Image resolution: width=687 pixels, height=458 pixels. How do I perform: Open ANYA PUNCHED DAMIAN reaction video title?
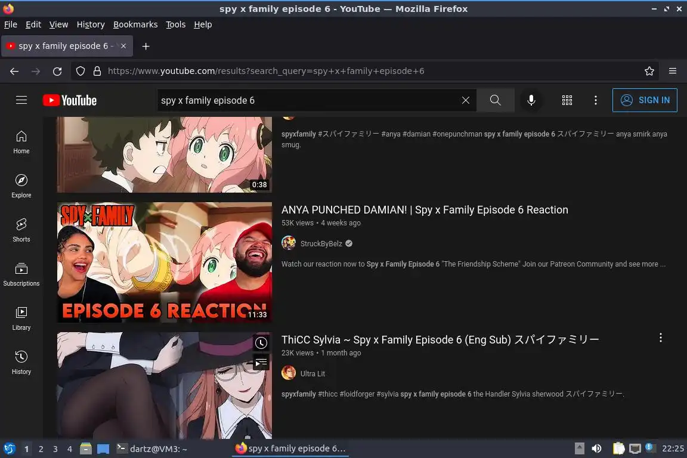[425, 210]
